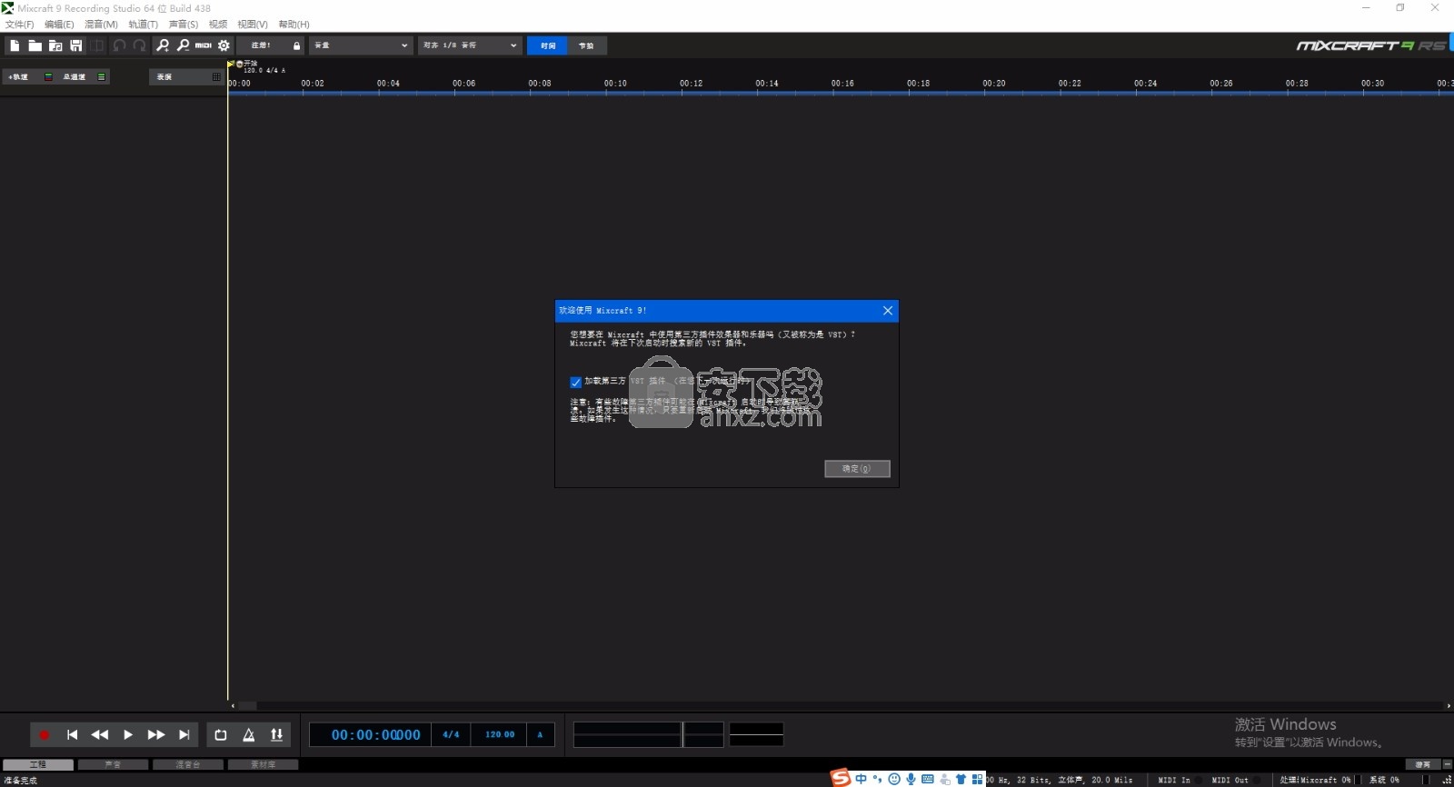
Task: Click the horizontal scrollbar right arrow
Action: pos(1449,706)
